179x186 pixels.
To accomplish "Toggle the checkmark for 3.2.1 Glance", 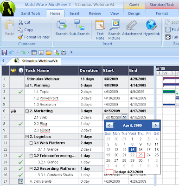I will coord(20,162).
